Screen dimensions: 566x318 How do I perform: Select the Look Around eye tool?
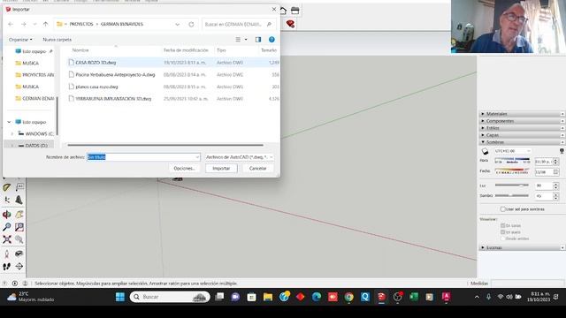(x=19, y=254)
